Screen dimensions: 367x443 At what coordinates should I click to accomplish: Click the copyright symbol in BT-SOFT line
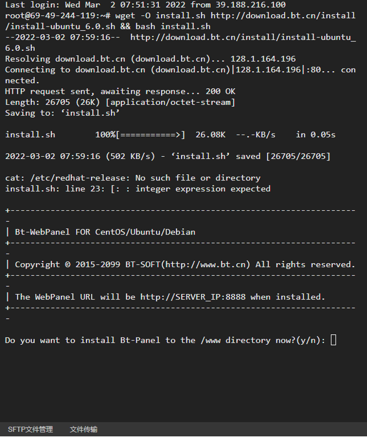[67, 265]
